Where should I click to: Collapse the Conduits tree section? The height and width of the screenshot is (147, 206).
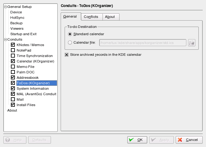[x=5, y=39]
